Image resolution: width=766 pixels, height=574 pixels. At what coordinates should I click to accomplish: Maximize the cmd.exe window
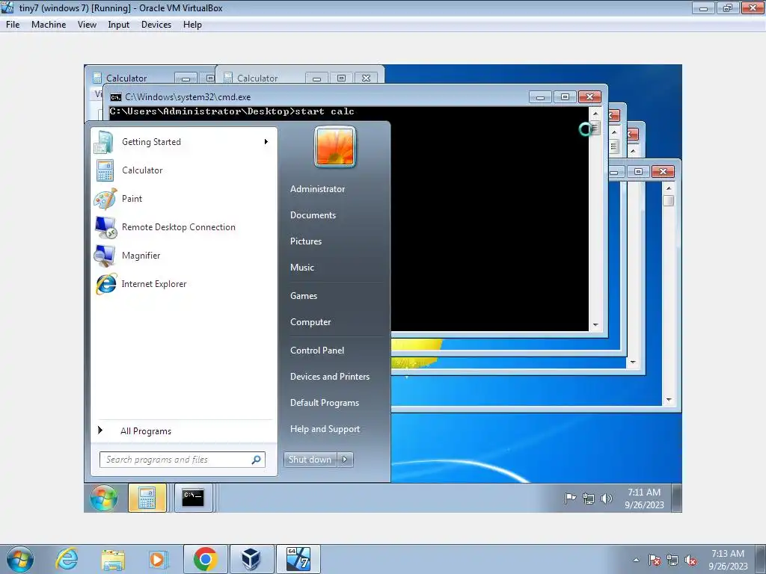pos(565,97)
